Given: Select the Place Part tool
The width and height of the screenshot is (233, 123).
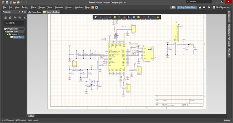Looking at the screenshot, I should tap(115, 17).
